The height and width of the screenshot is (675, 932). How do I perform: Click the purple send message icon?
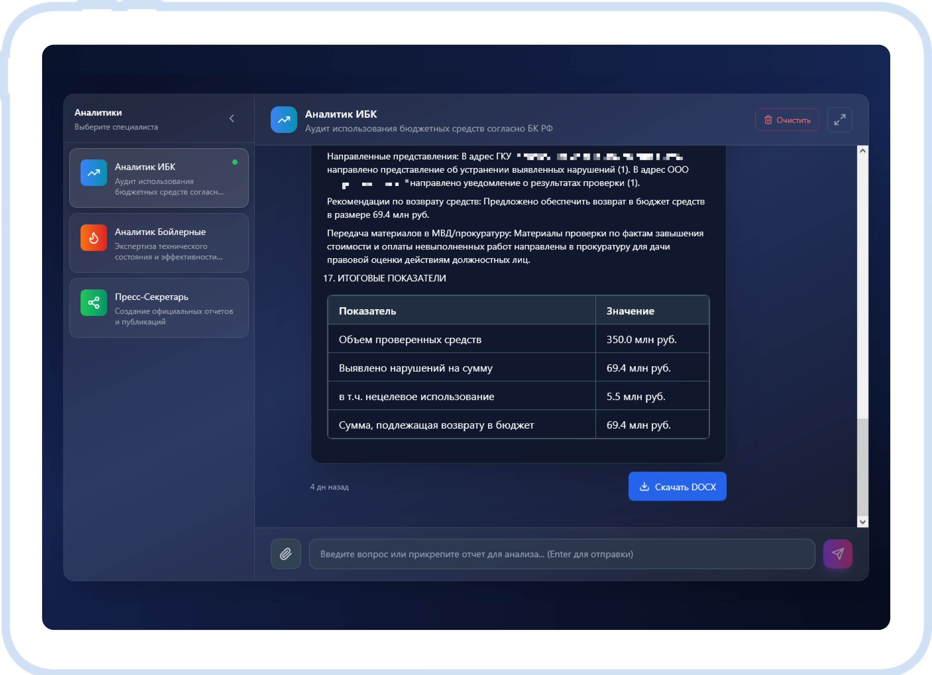837,554
